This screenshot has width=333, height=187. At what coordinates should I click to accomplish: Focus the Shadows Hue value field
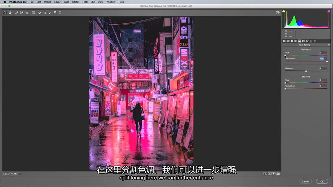click(323, 80)
